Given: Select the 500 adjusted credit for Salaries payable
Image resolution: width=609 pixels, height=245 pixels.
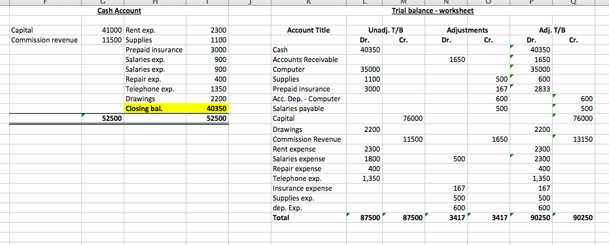Looking at the screenshot, I should 574,108.
